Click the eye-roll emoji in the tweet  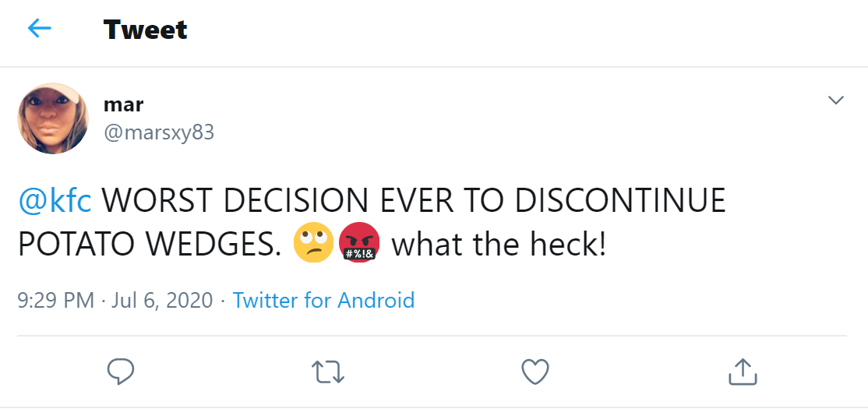coord(313,245)
